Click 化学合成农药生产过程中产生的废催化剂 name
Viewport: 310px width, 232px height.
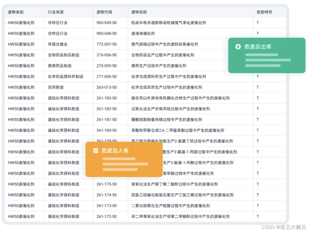pos(167,87)
